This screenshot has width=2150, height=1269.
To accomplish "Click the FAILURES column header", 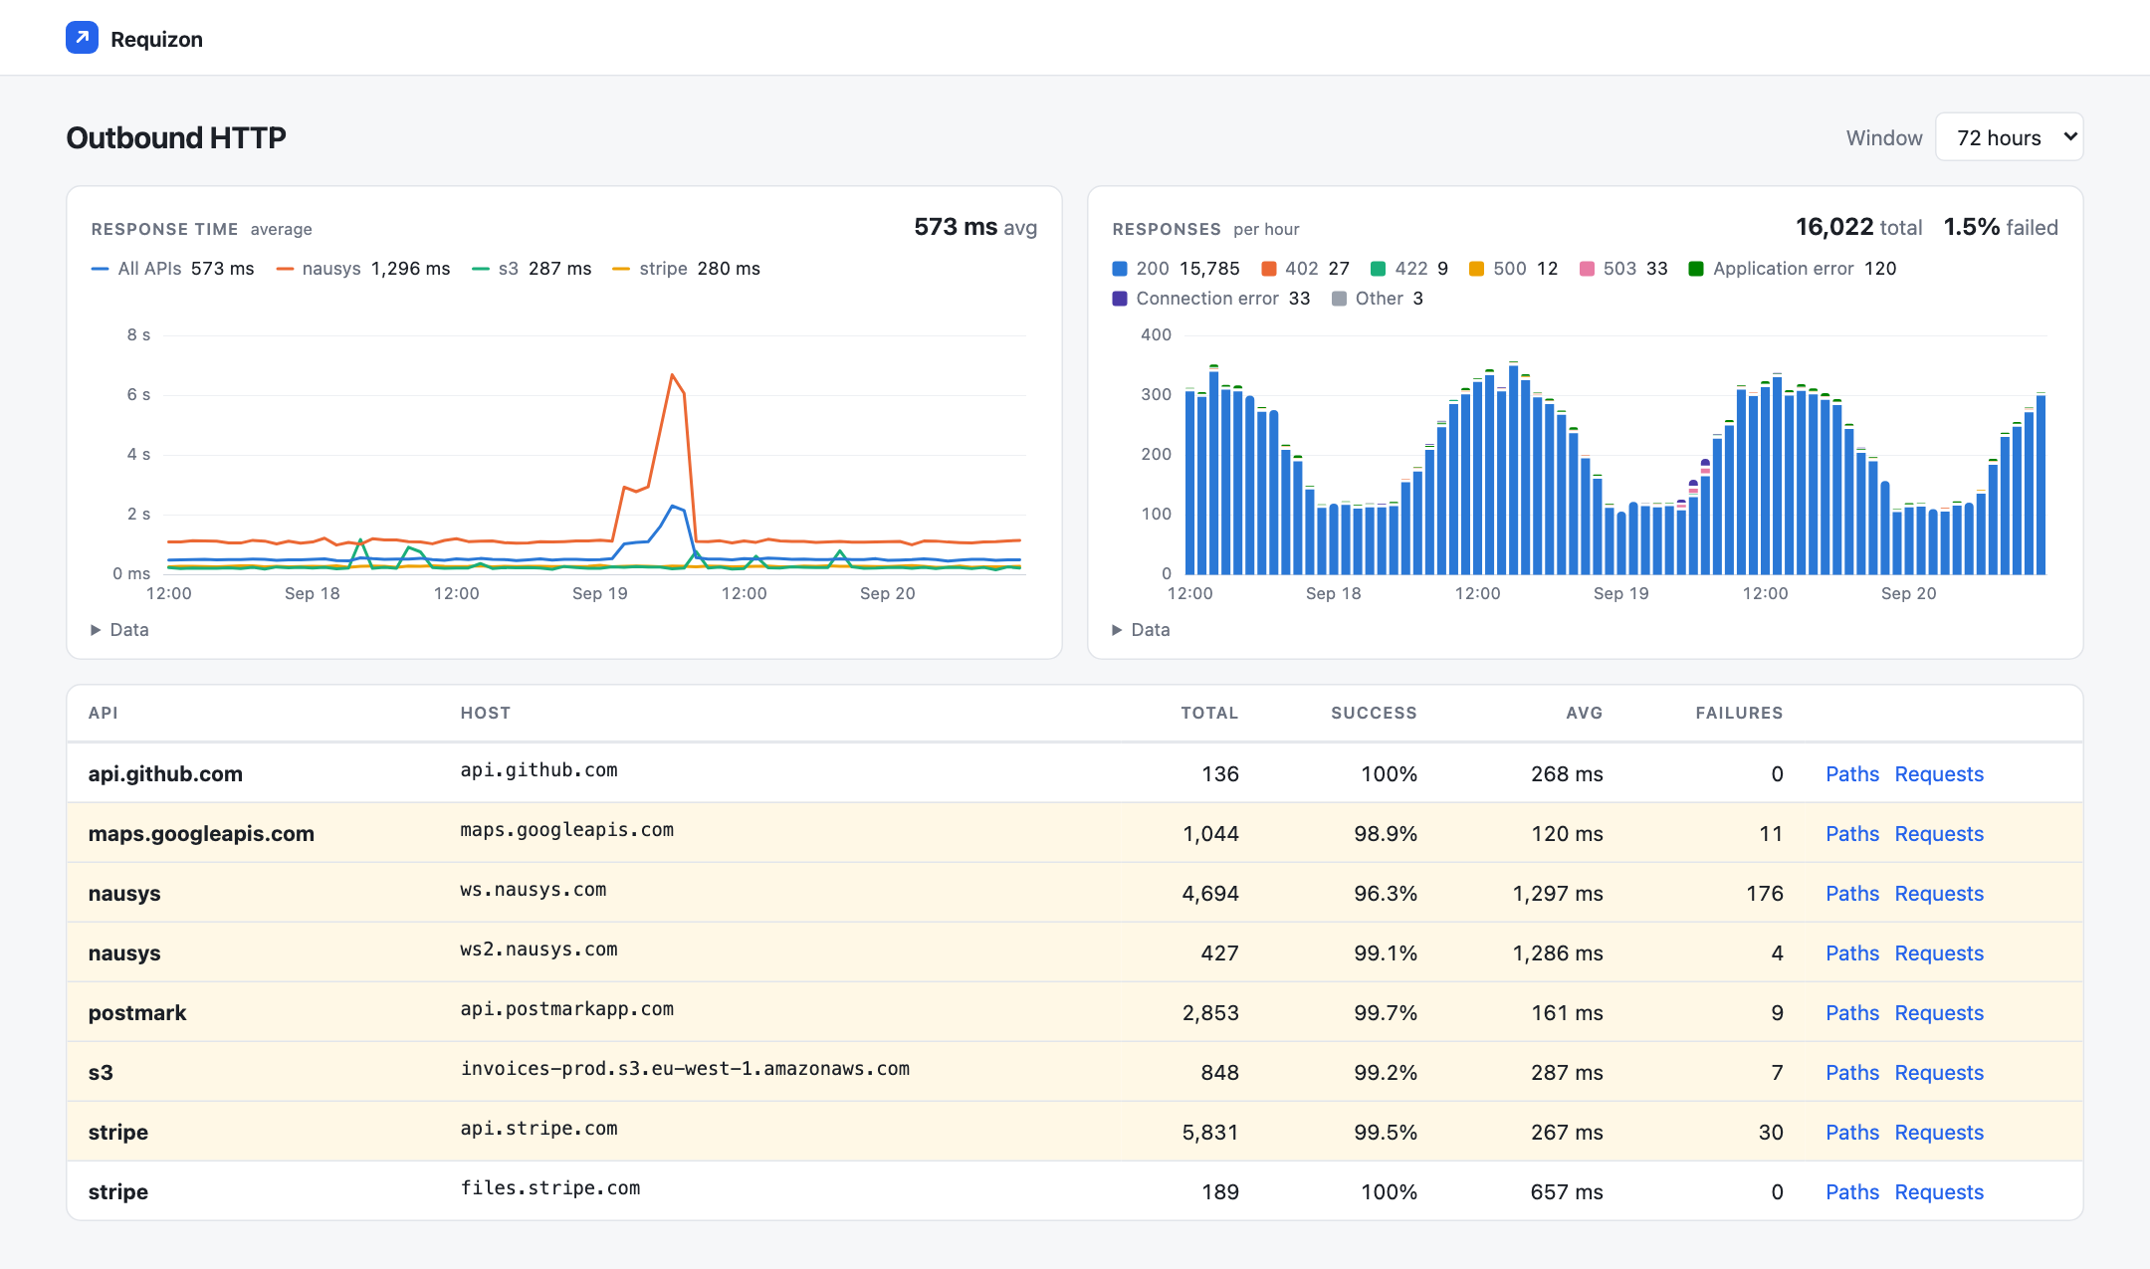I will click(1739, 713).
